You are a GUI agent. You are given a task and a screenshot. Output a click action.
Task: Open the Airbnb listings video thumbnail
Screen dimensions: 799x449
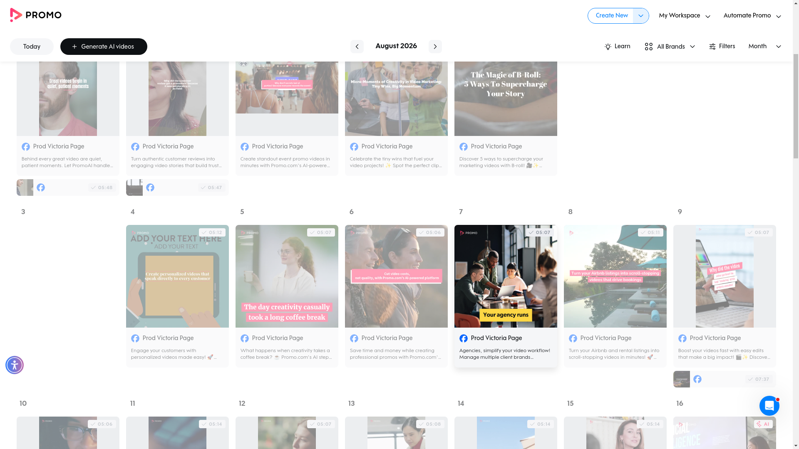615,276
